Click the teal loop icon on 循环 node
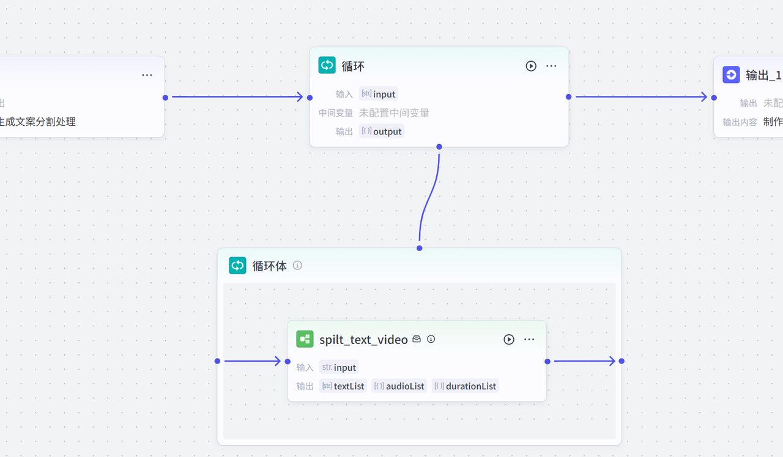 327,65
